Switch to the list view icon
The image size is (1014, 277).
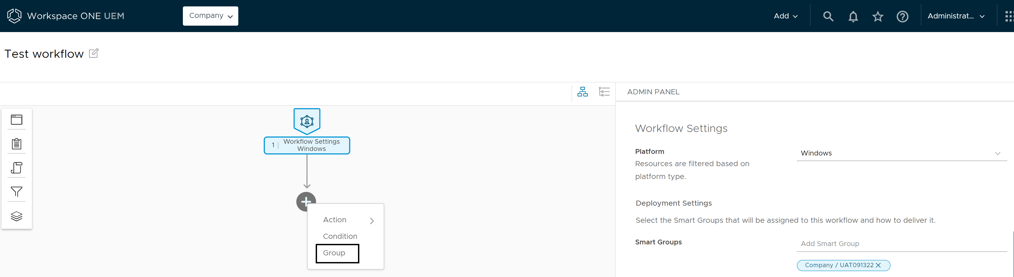[x=604, y=92]
